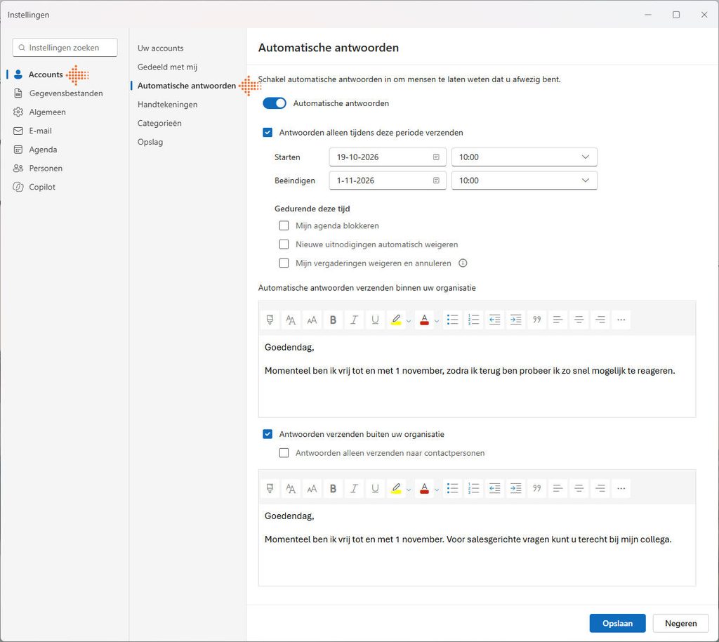Open the Starten time dropdown
Image resolution: width=719 pixels, height=642 pixels.
(524, 157)
